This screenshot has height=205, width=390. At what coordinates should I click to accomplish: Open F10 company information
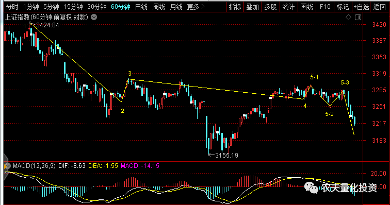click(325, 7)
